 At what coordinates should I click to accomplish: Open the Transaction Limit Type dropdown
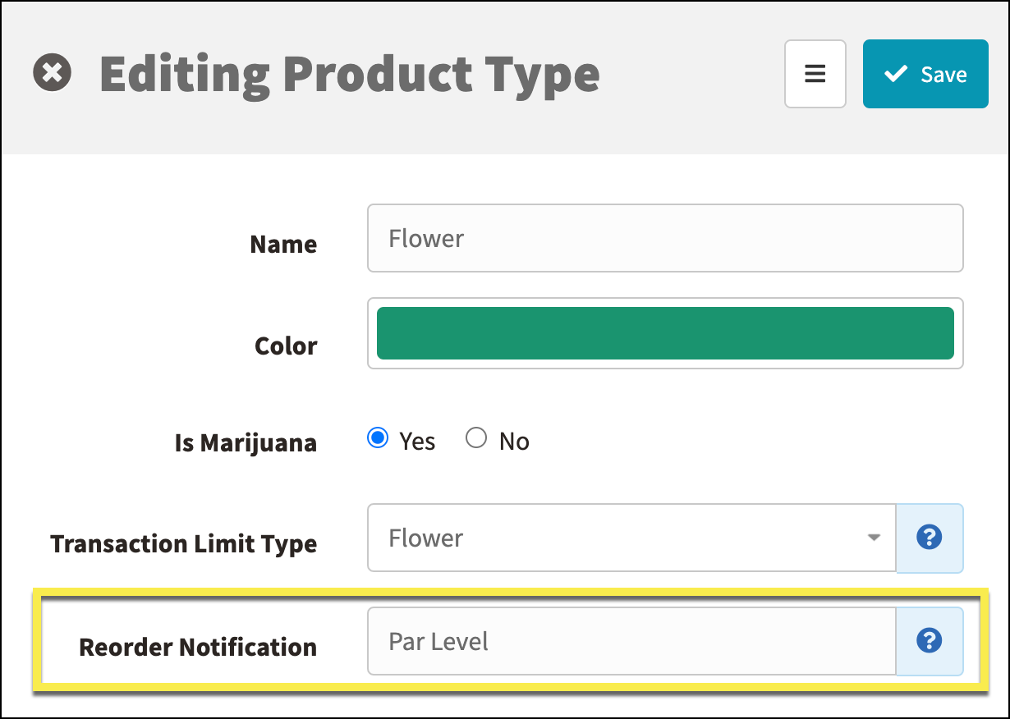(x=631, y=538)
